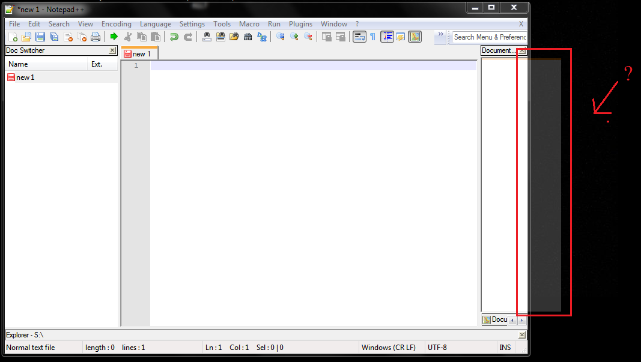Open Find with the binoculars icon
641x362 pixels.
pos(207,37)
